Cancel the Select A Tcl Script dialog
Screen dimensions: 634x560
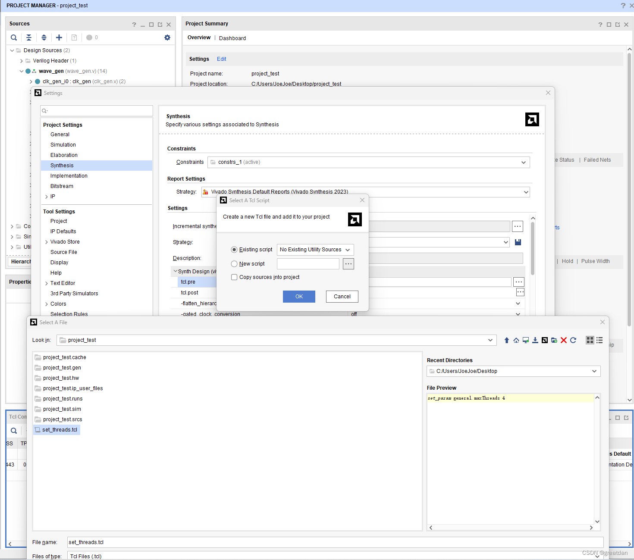point(342,297)
